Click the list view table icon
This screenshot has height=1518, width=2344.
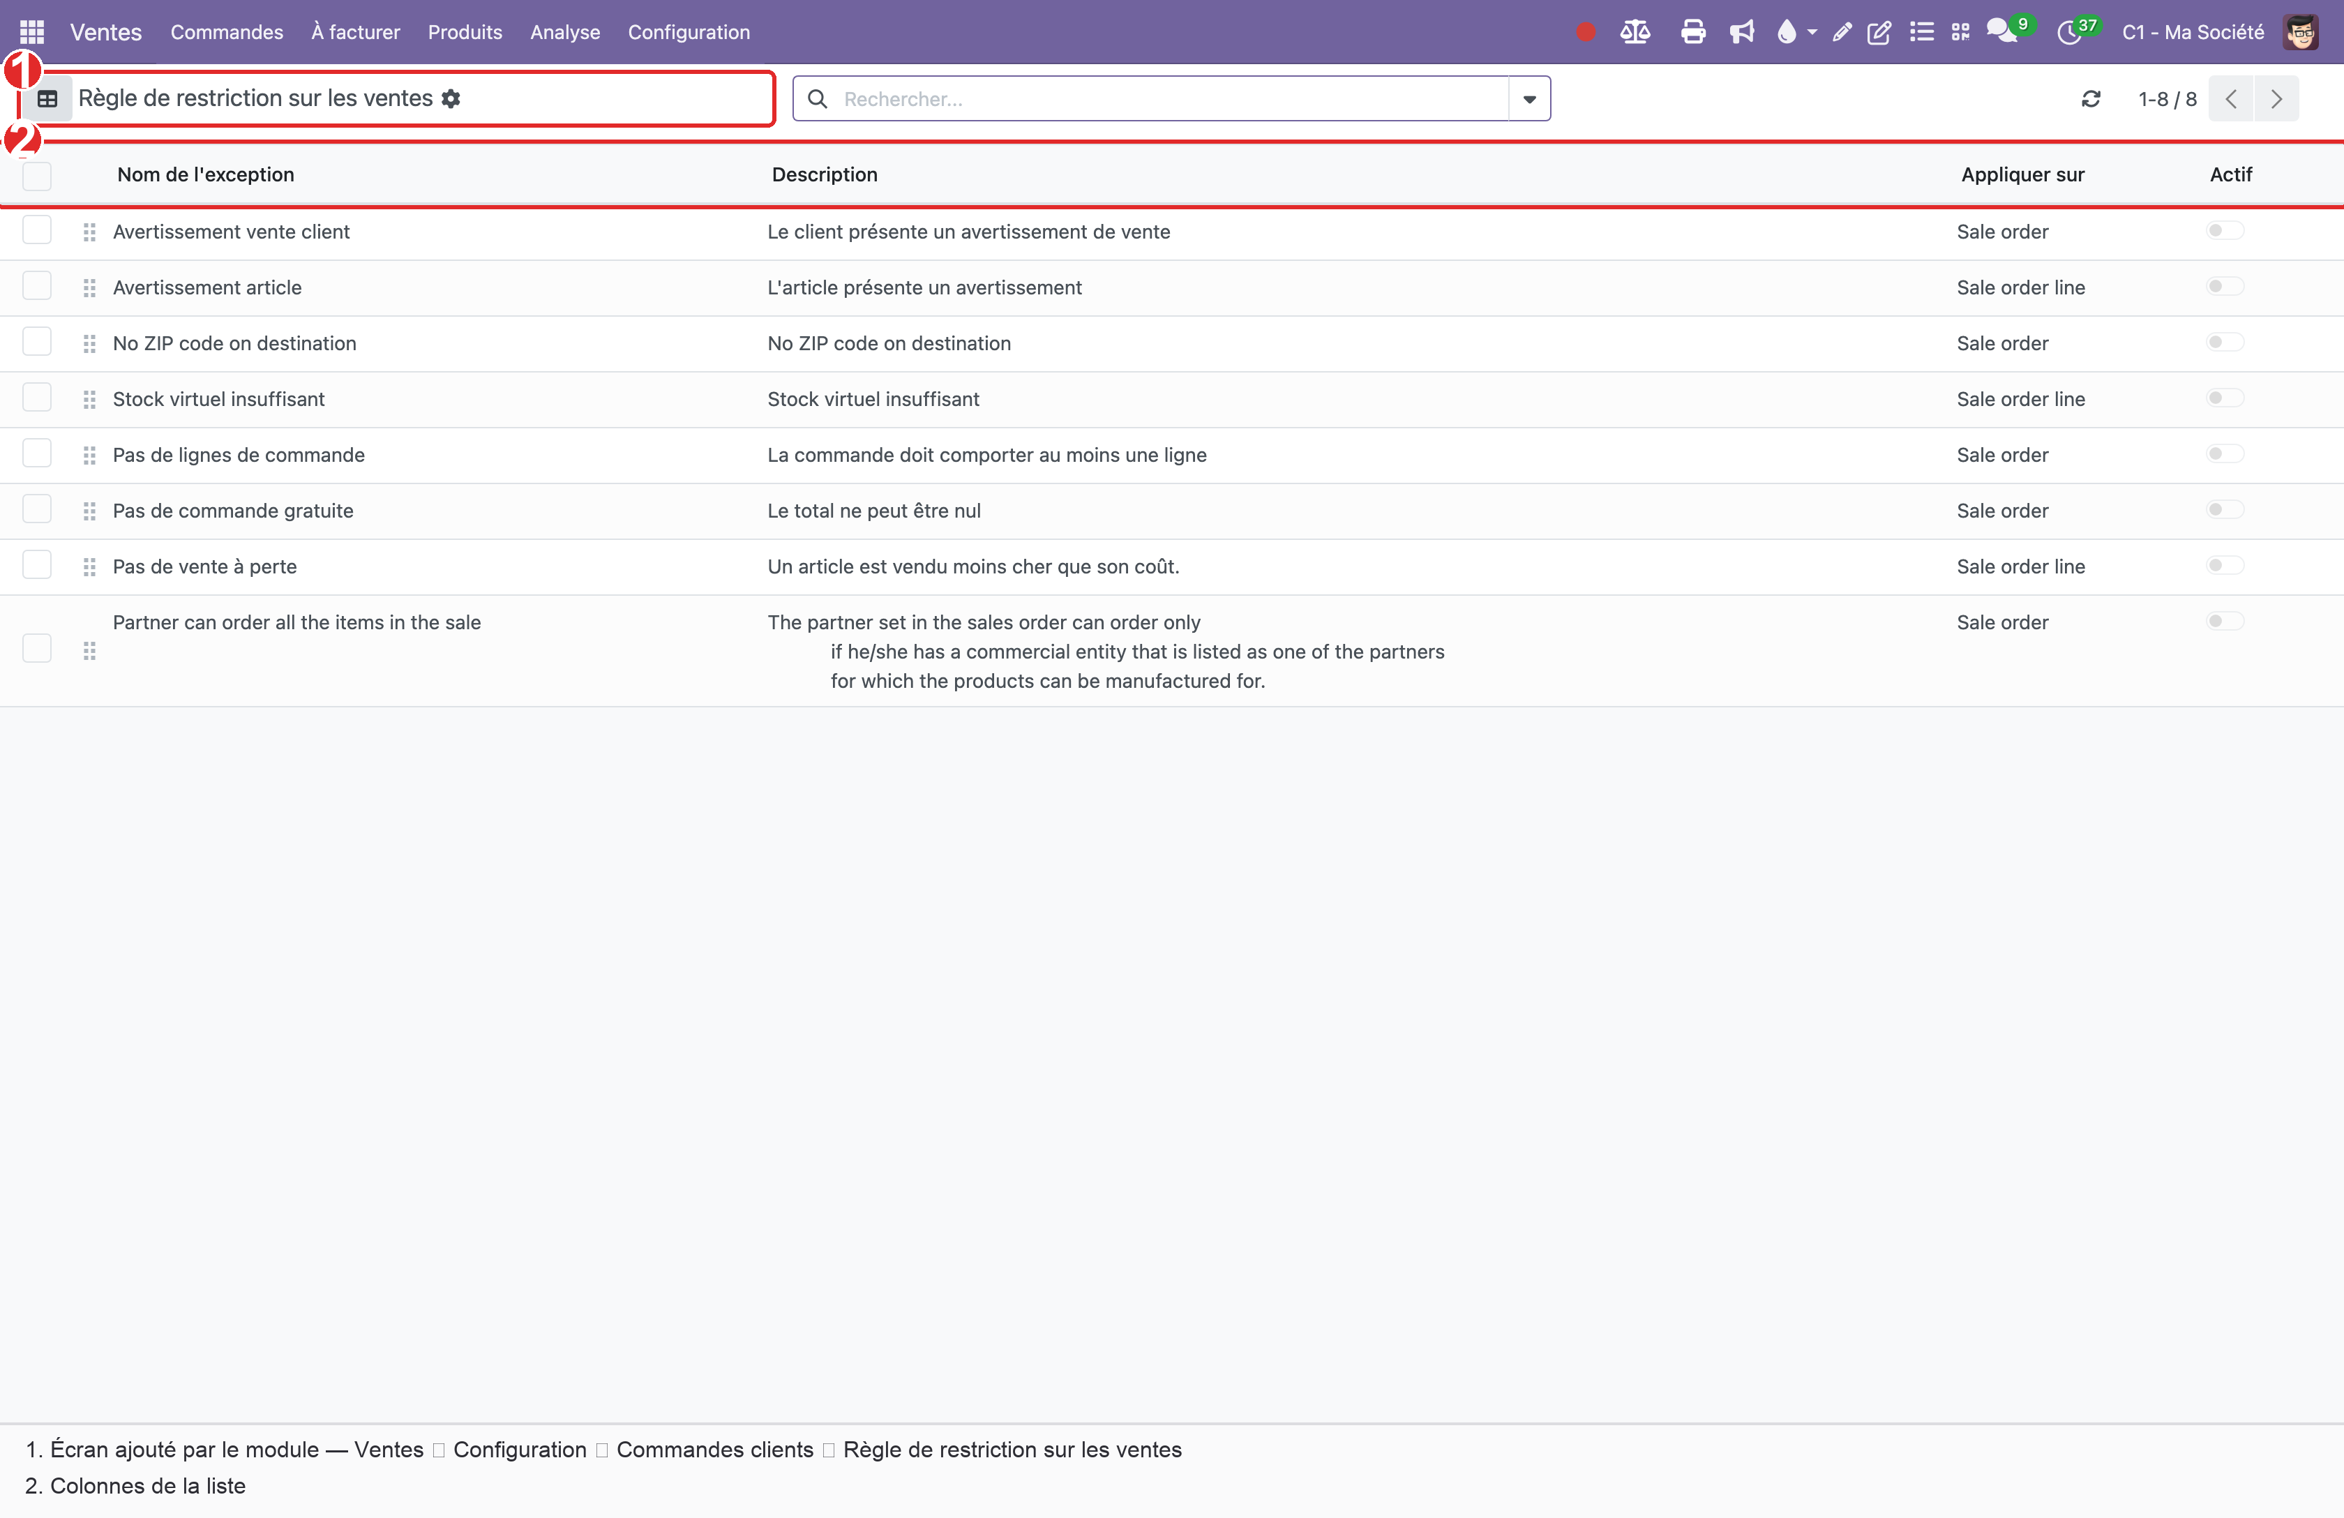(x=47, y=98)
